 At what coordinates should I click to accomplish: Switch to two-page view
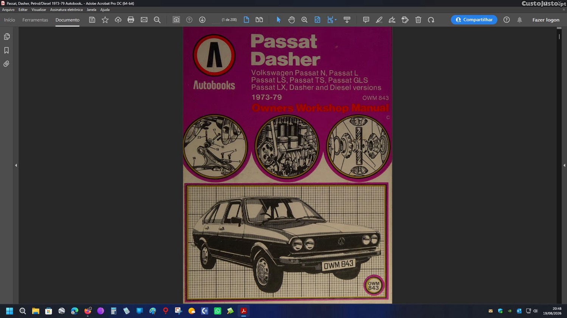click(259, 20)
